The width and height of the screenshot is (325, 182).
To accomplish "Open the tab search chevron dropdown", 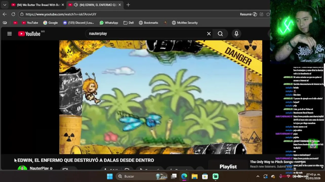I will tap(5, 5).
